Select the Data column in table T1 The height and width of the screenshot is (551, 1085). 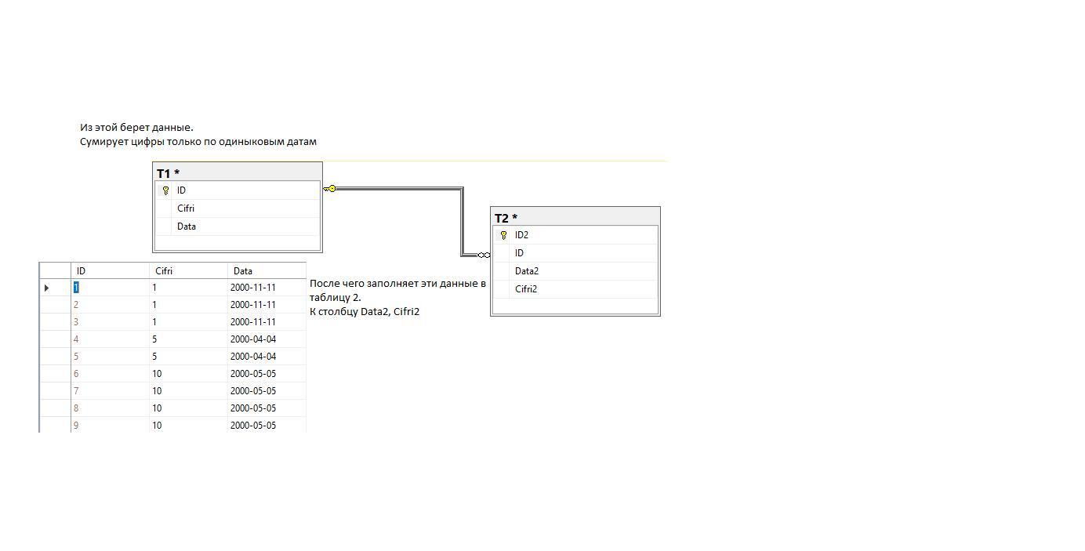tap(187, 227)
